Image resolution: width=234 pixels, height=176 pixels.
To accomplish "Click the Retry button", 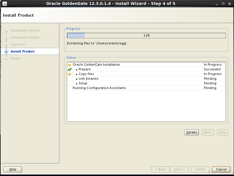I will (208, 132).
